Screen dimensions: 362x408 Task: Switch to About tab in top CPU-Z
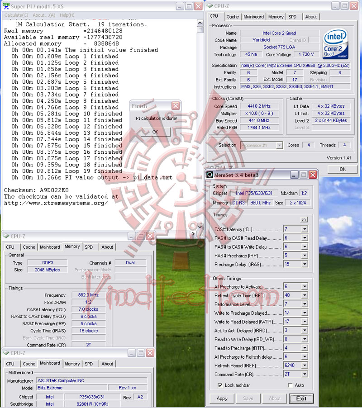click(x=311, y=17)
